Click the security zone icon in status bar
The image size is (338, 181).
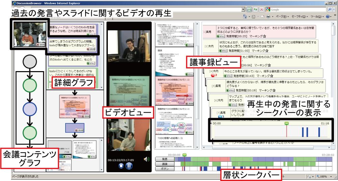click(309, 177)
